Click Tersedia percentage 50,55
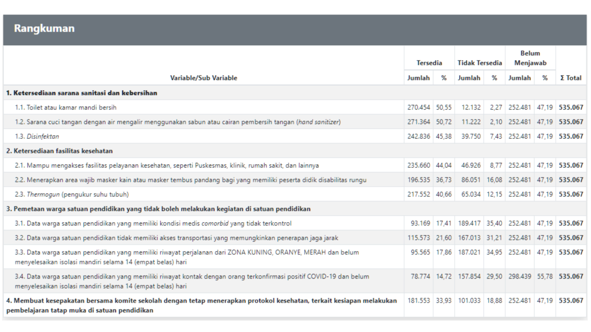591x332 pixels. pos(444,108)
